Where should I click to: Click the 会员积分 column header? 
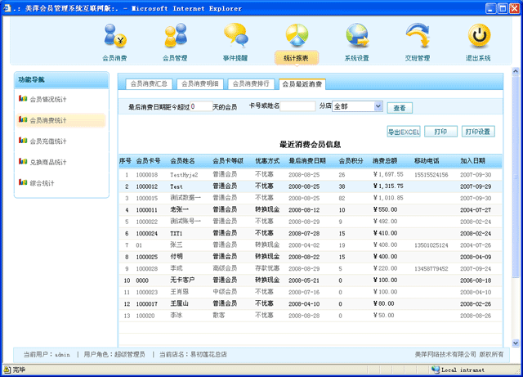[x=351, y=161]
